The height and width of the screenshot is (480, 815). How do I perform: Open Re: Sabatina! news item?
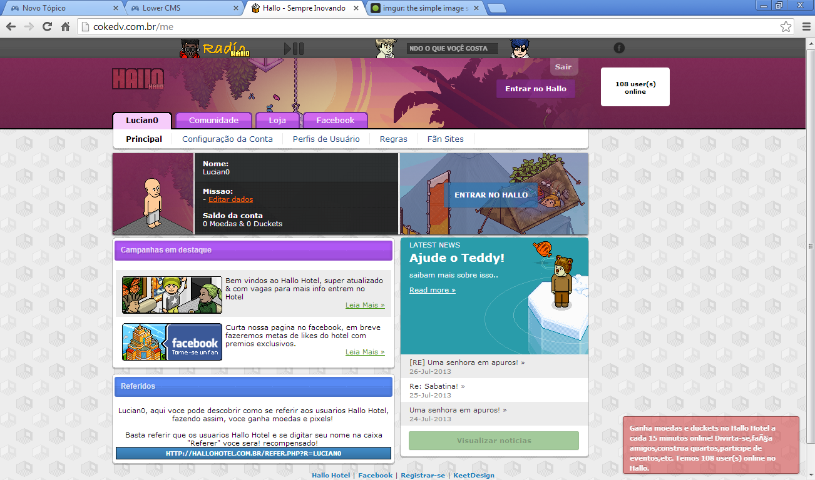pos(437,386)
